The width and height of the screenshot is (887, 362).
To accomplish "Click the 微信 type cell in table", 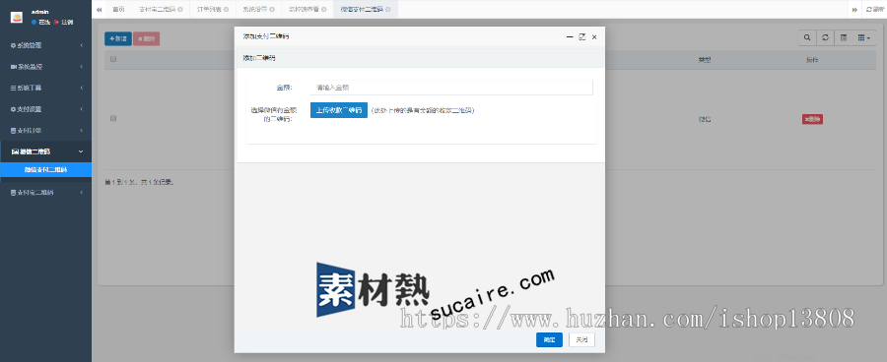I will tap(705, 119).
